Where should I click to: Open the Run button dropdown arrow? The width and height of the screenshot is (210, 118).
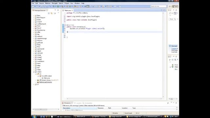[x=60, y=6]
